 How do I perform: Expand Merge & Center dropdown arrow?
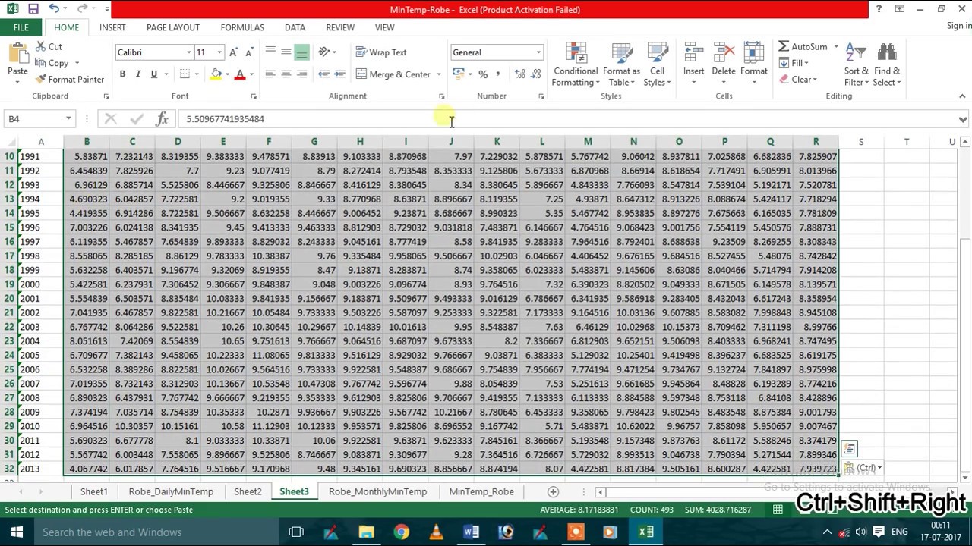click(439, 74)
